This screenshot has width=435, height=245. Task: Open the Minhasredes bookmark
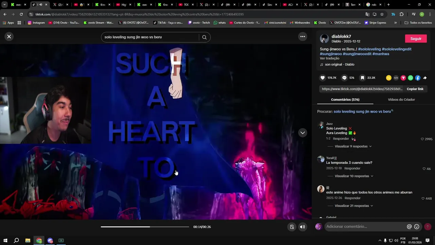pyautogui.click(x=299, y=23)
